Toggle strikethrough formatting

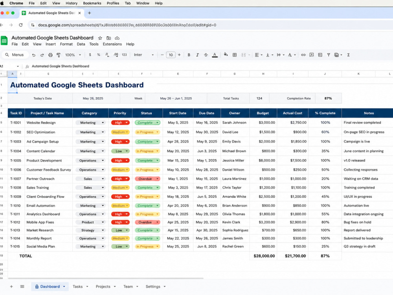(206, 55)
